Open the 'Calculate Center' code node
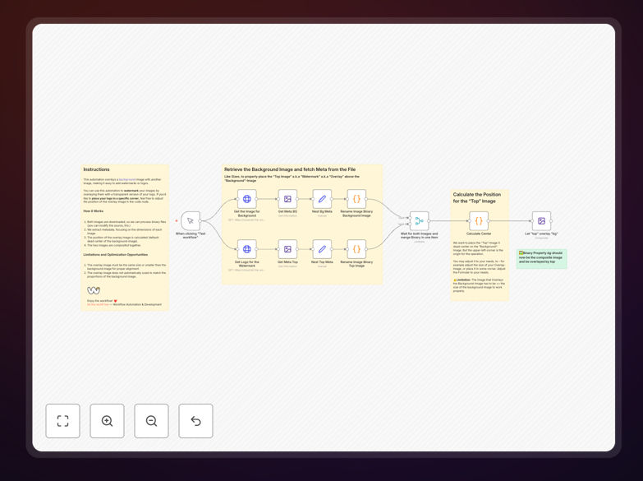This screenshot has width=643, height=481. (x=479, y=221)
